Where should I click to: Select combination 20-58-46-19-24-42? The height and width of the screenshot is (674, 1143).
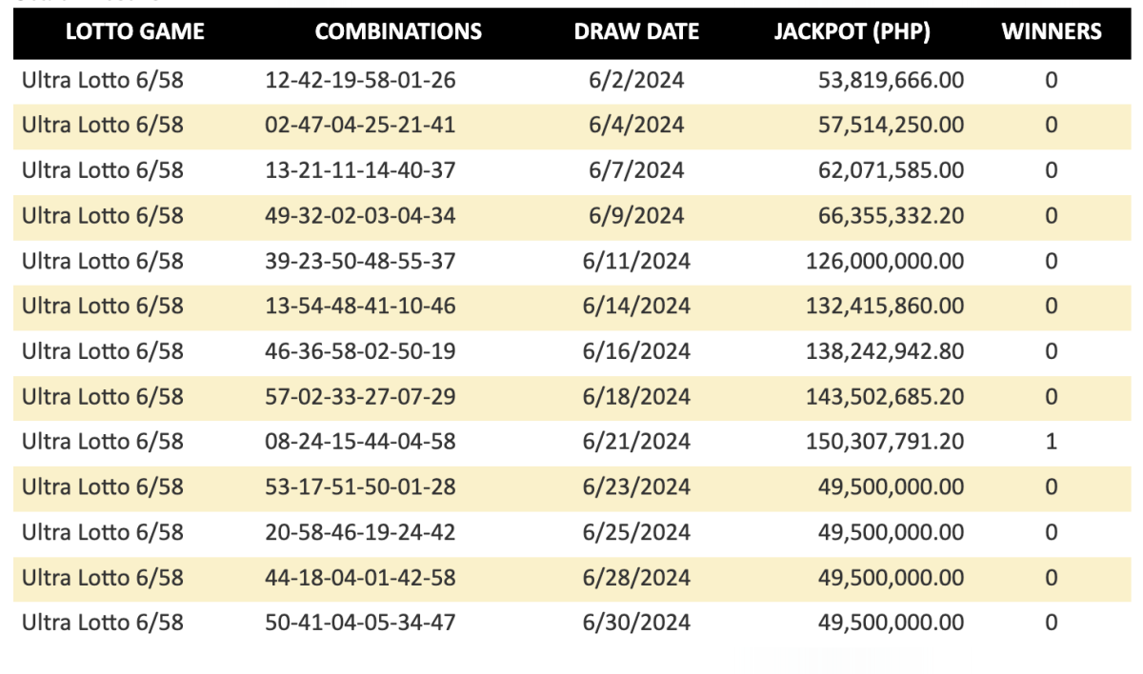(360, 532)
